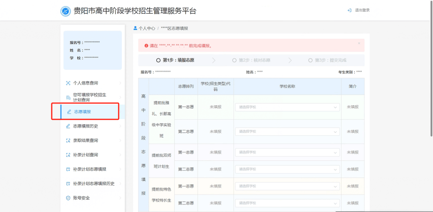This screenshot has height=212, width=433.
Task: Open school dropdown for 提前批双师班 第一志愿
Action: click(x=287, y=152)
